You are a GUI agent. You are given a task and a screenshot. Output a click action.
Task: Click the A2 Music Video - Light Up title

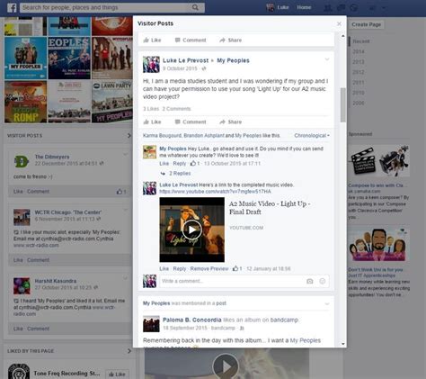pyautogui.click(x=270, y=208)
